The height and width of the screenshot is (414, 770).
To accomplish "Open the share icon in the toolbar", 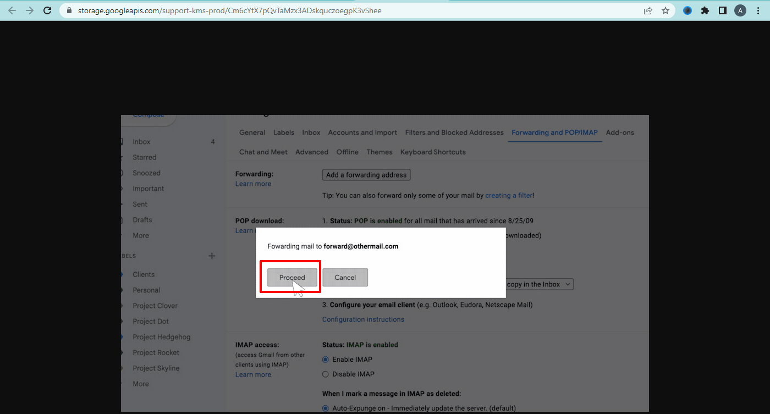I will [648, 10].
